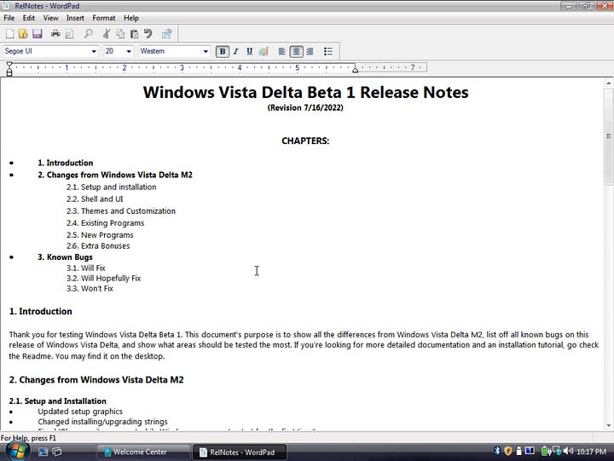
Task: Click Switch between windows icon
Action: 57,452
